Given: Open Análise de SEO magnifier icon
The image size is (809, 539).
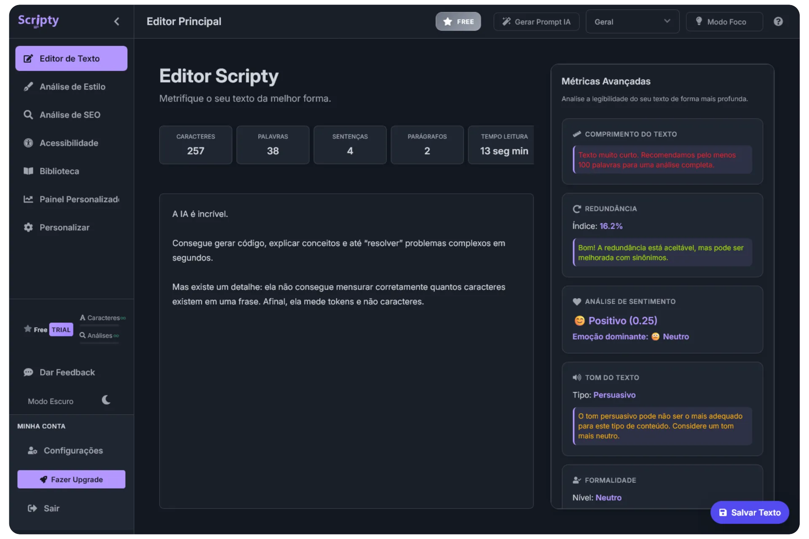Looking at the screenshot, I should click(x=28, y=115).
